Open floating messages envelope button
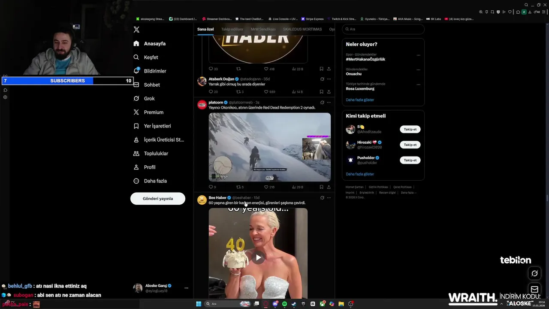Viewport: 549px width, 309px height. [x=534, y=289]
